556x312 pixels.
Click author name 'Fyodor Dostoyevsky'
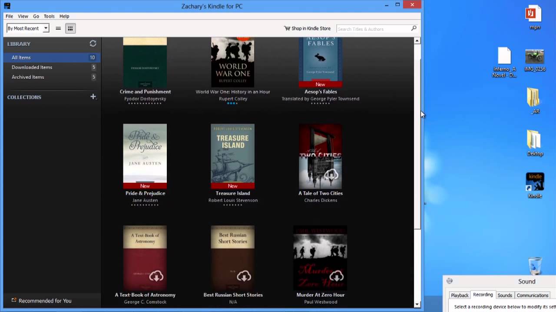145,99
